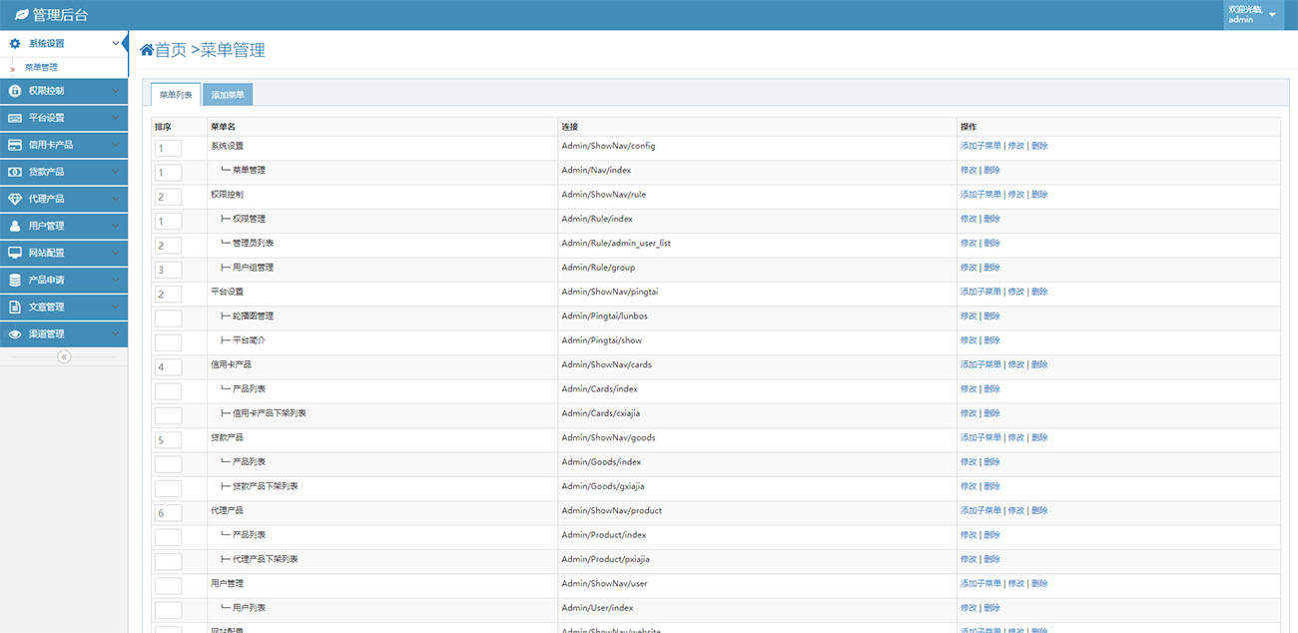1298x633 pixels.
Task: Click the 代理产品 diamond icon in sidebar
Action: pos(15,199)
